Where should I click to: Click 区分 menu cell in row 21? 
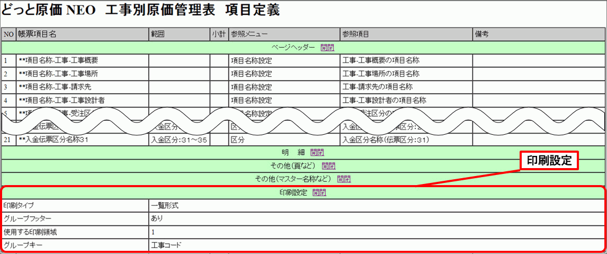pos(284,140)
